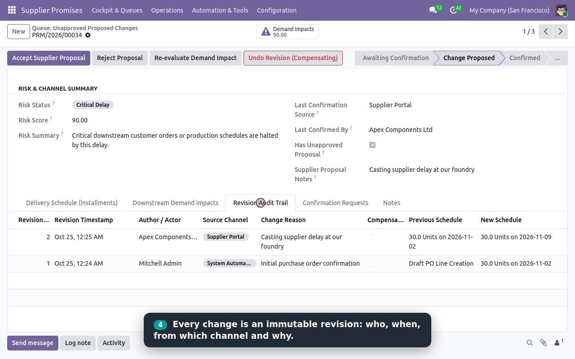Click Undo Revision (Compensating) button
Image resolution: width=575 pixels, height=359 pixels.
pyautogui.click(x=293, y=58)
